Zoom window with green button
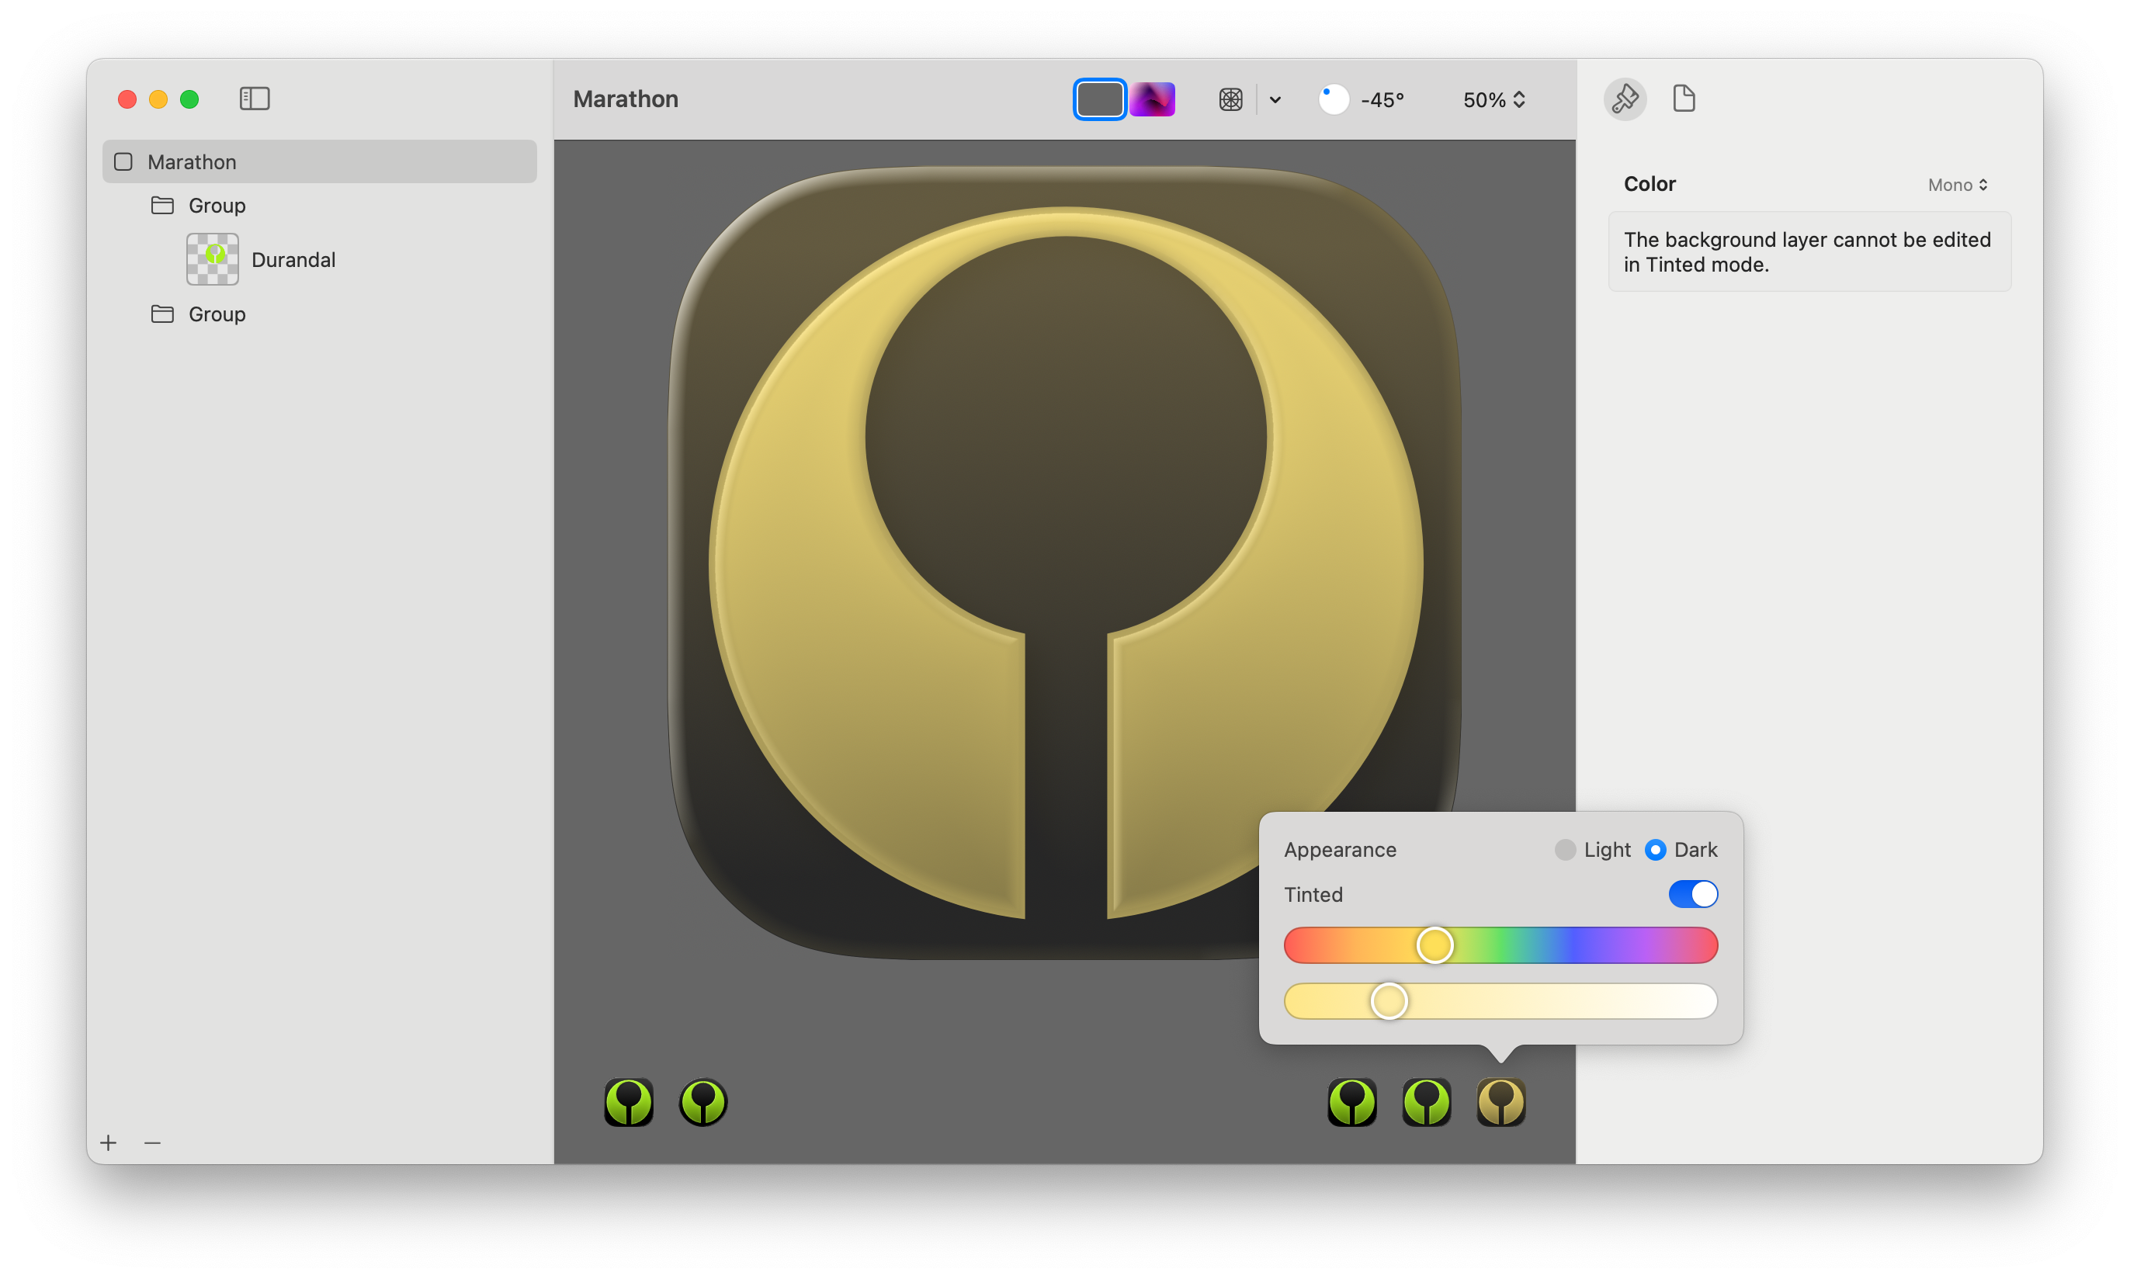Screen dimensions: 2130x1279 click(189, 99)
